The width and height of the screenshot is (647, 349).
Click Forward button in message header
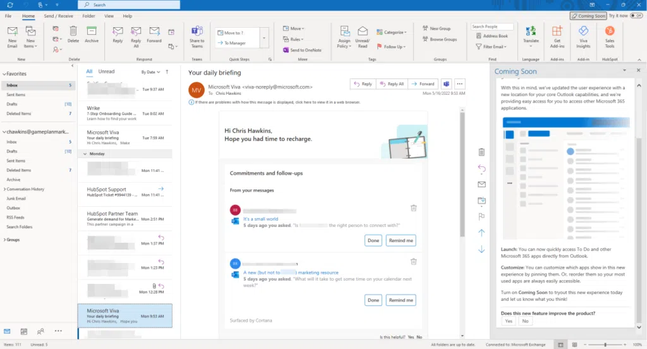(423, 84)
